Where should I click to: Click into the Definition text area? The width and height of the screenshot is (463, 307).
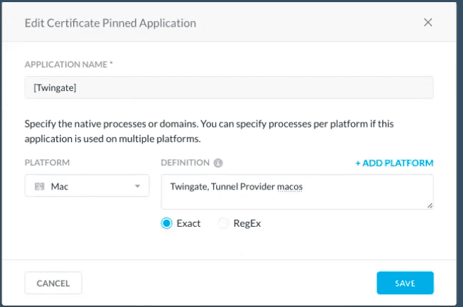[296, 192]
